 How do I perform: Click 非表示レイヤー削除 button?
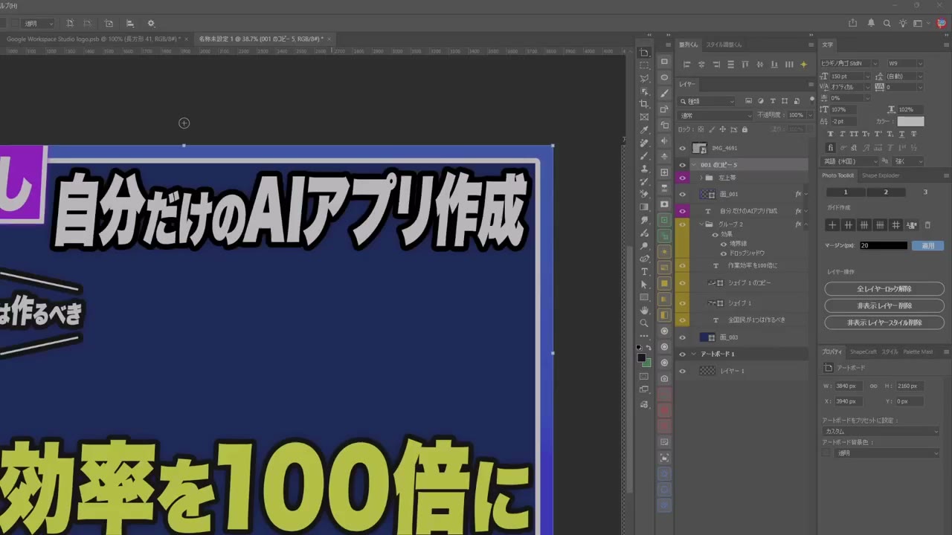tap(884, 306)
